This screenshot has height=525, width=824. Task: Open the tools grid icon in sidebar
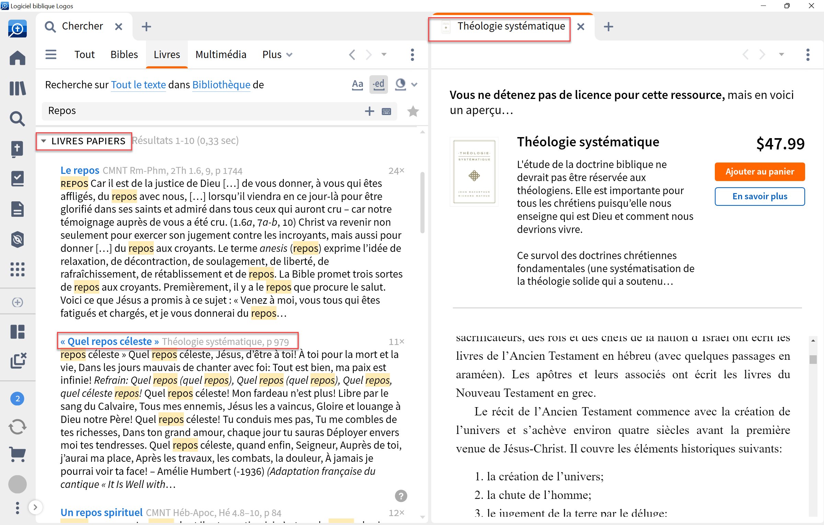(17, 269)
